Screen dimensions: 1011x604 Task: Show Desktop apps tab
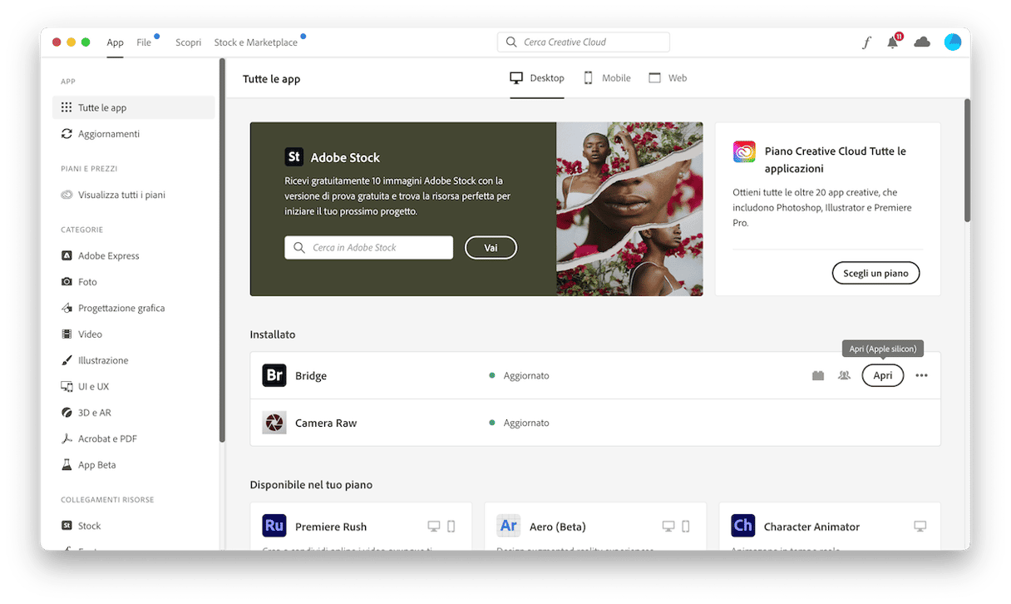point(537,78)
